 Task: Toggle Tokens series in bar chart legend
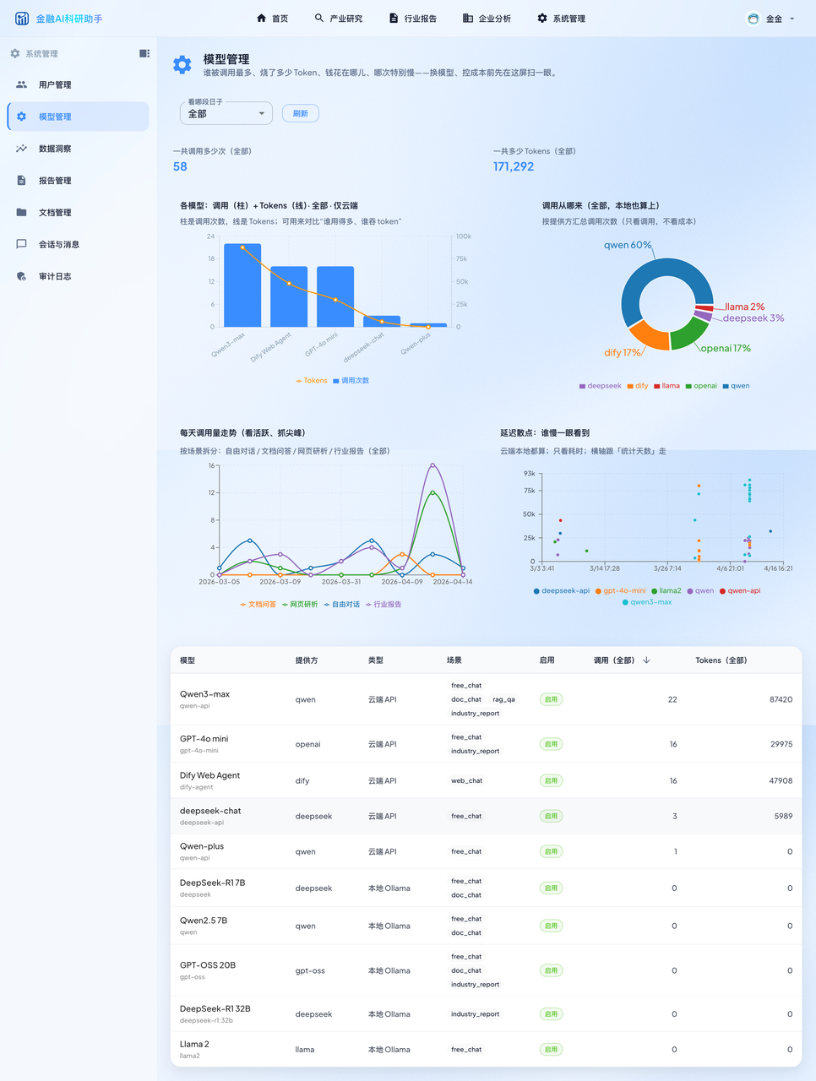click(x=311, y=381)
